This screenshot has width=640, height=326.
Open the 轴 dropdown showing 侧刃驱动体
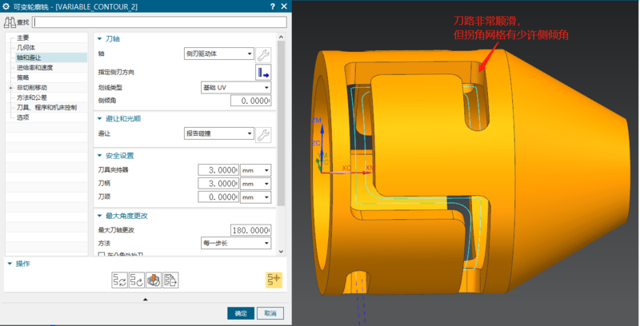click(x=218, y=54)
